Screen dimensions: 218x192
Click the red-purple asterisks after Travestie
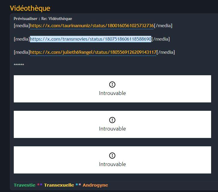click(x=40, y=185)
